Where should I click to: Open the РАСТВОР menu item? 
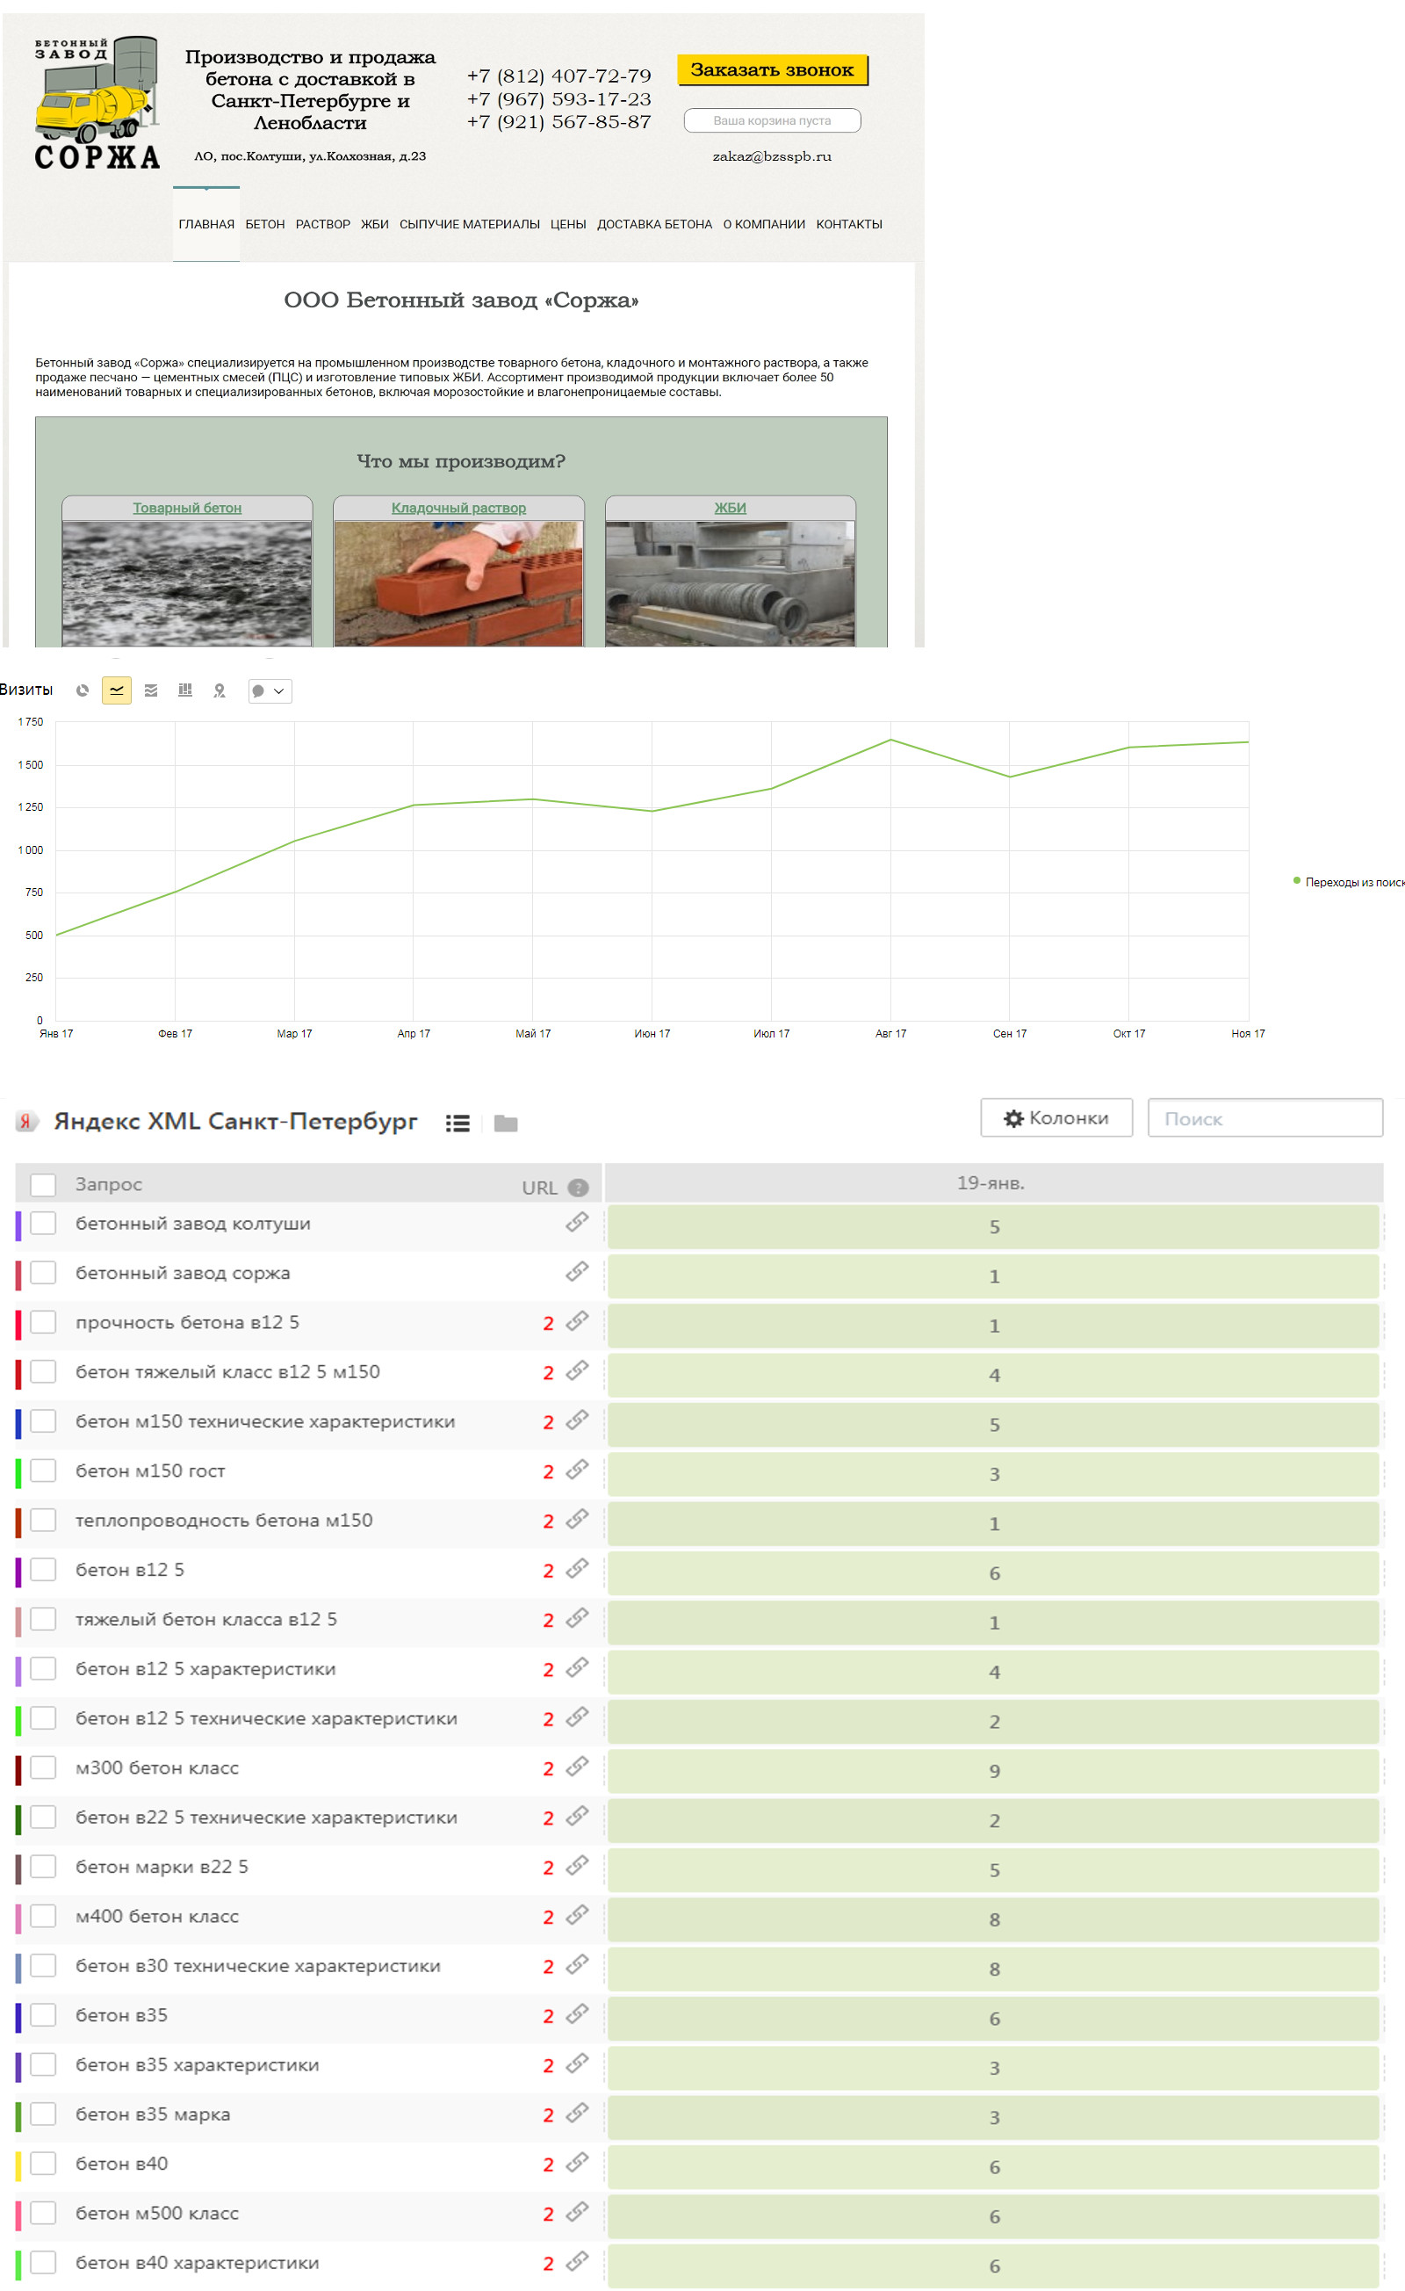click(322, 224)
